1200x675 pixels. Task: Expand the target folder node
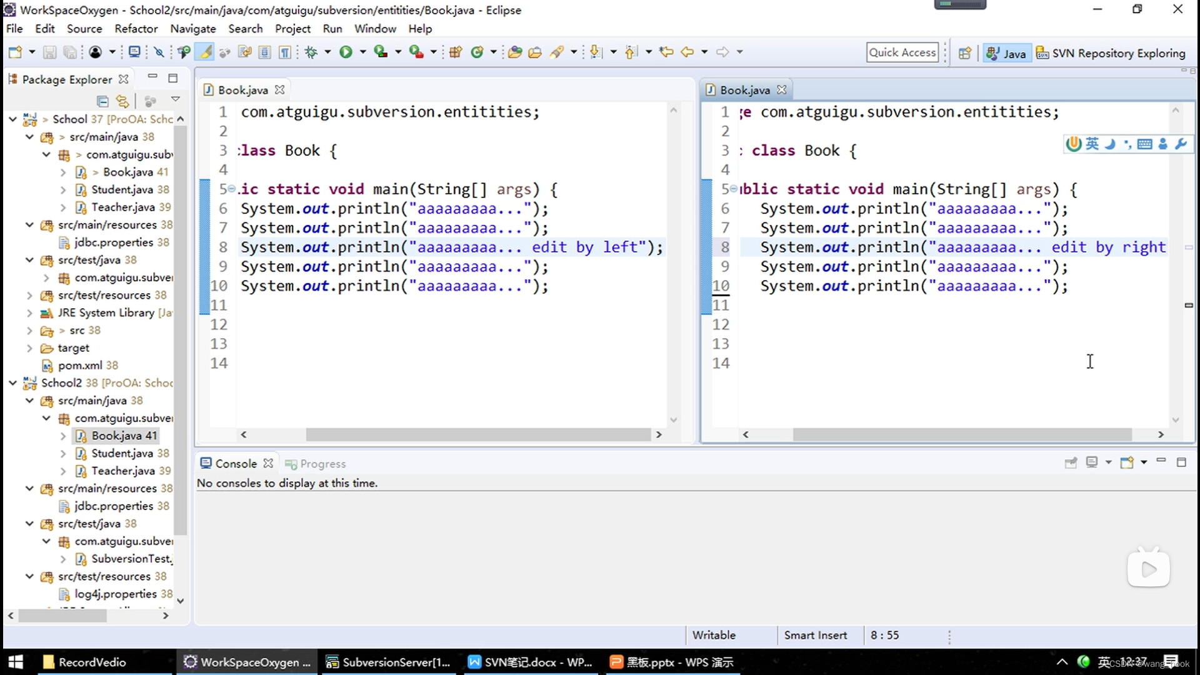[x=29, y=347]
